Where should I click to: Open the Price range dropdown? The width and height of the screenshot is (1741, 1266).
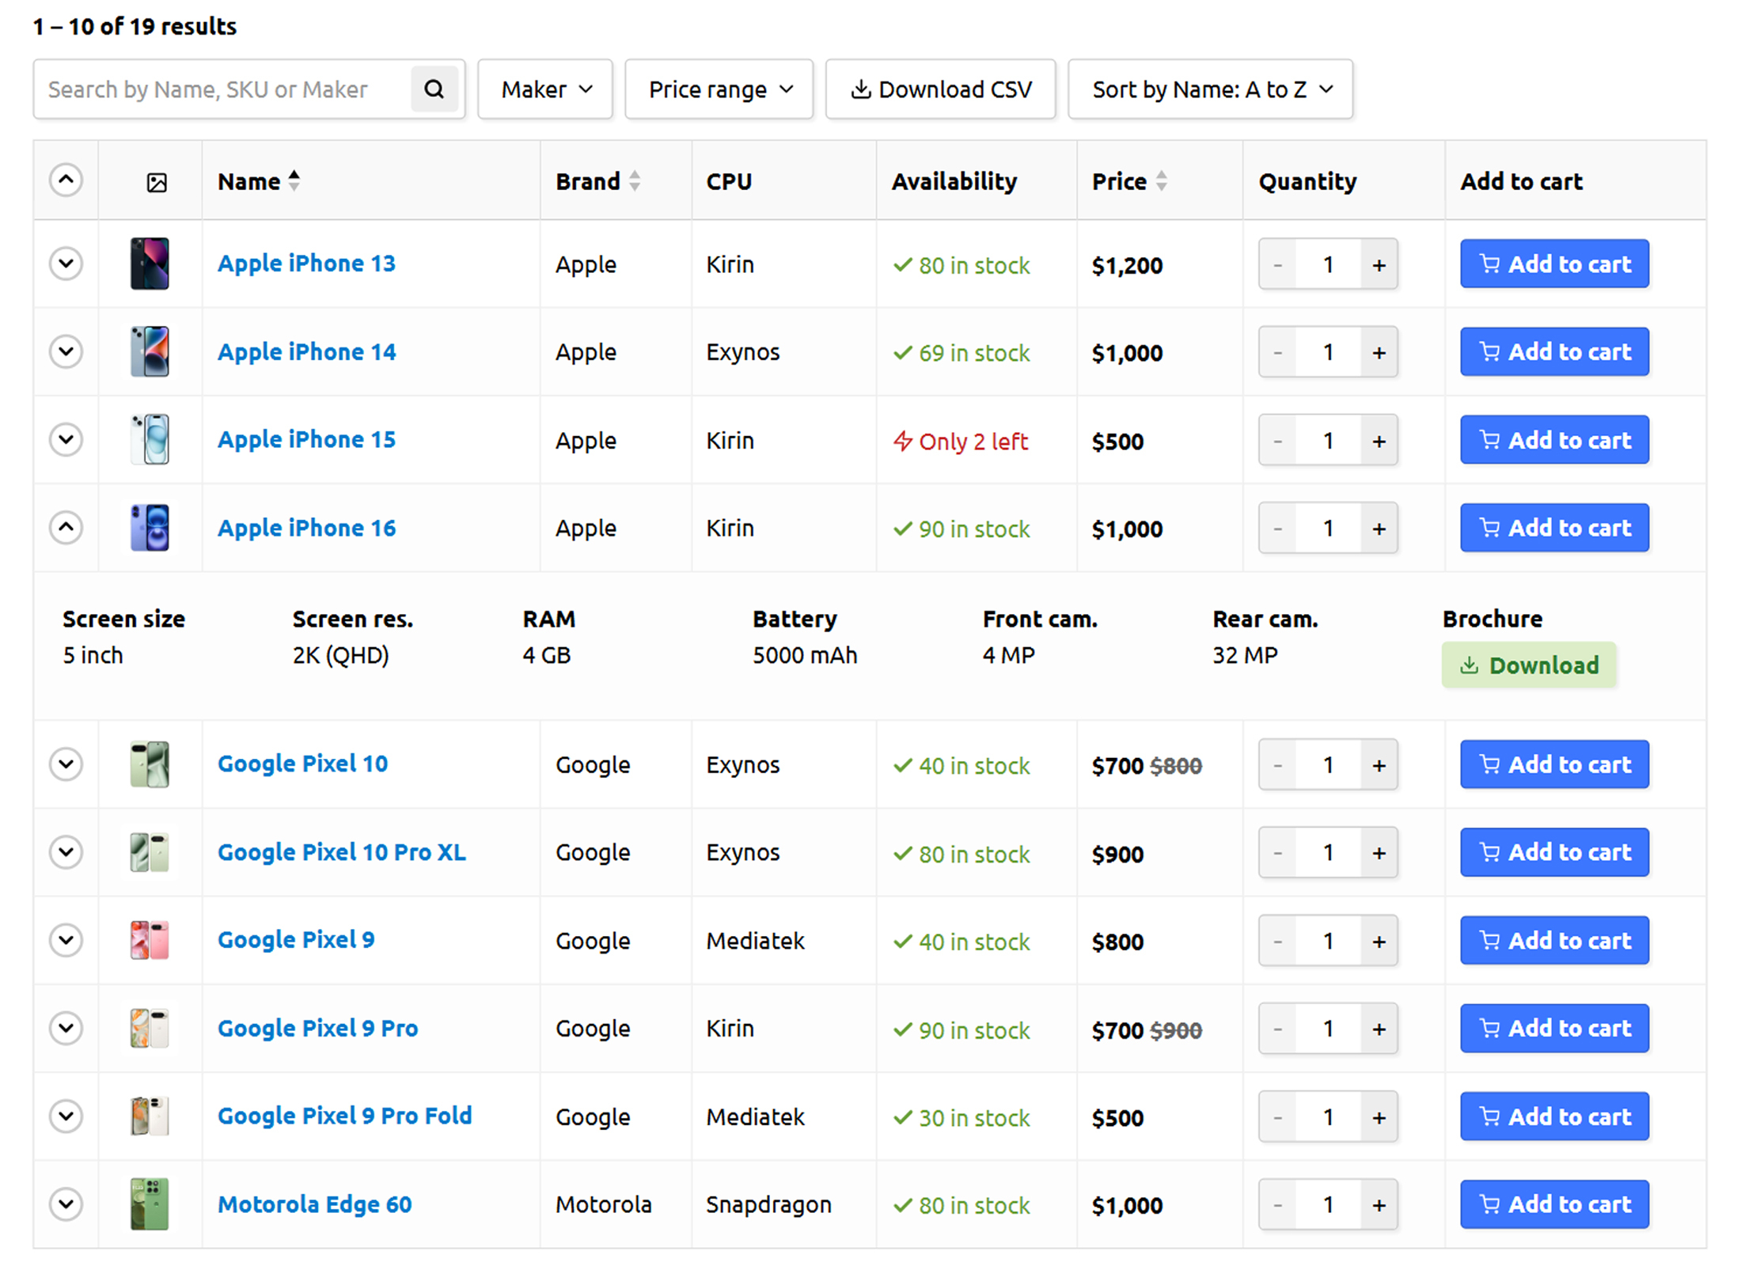click(x=719, y=89)
